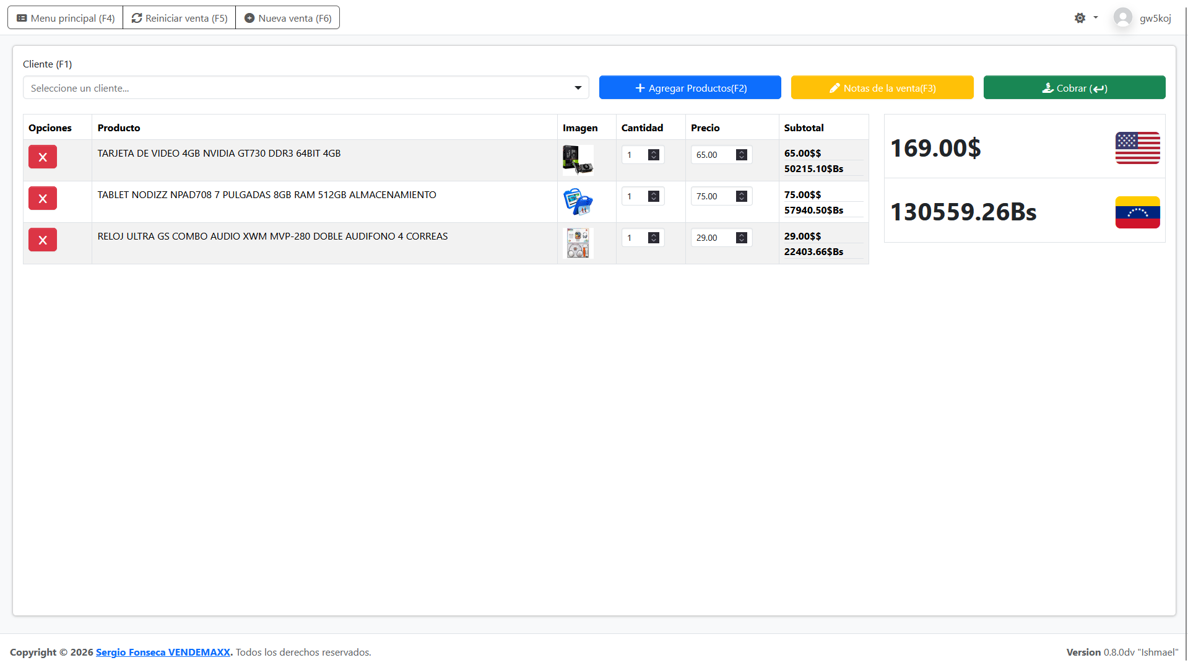View the video card product image
The height and width of the screenshot is (668, 1188).
[x=578, y=160]
